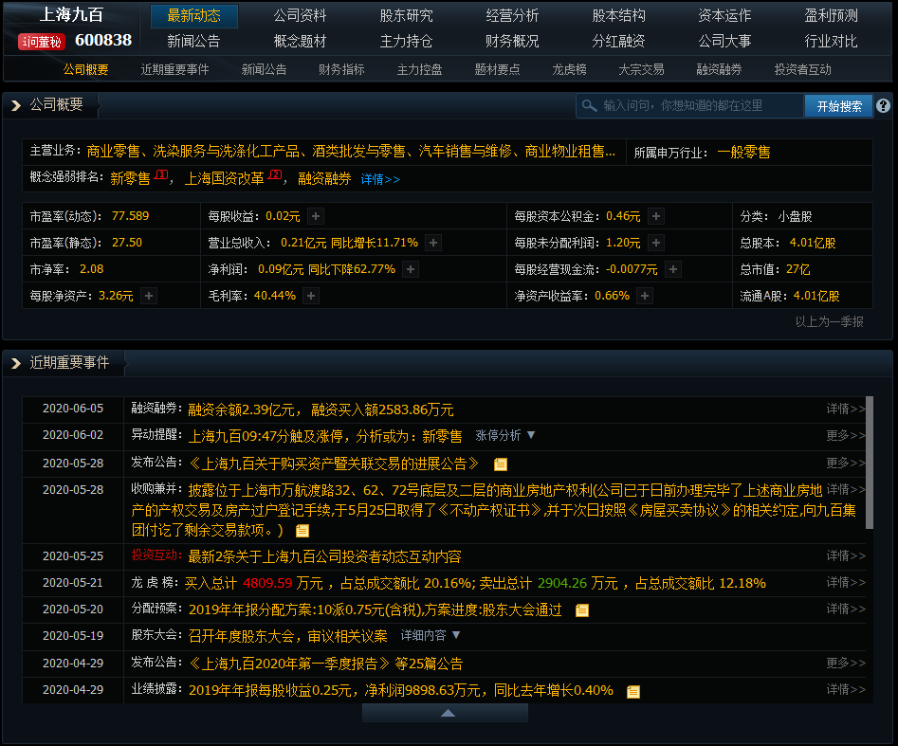Open the 财务概况 tab
This screenshot has height=746, width=898.
tap(512, 41)
